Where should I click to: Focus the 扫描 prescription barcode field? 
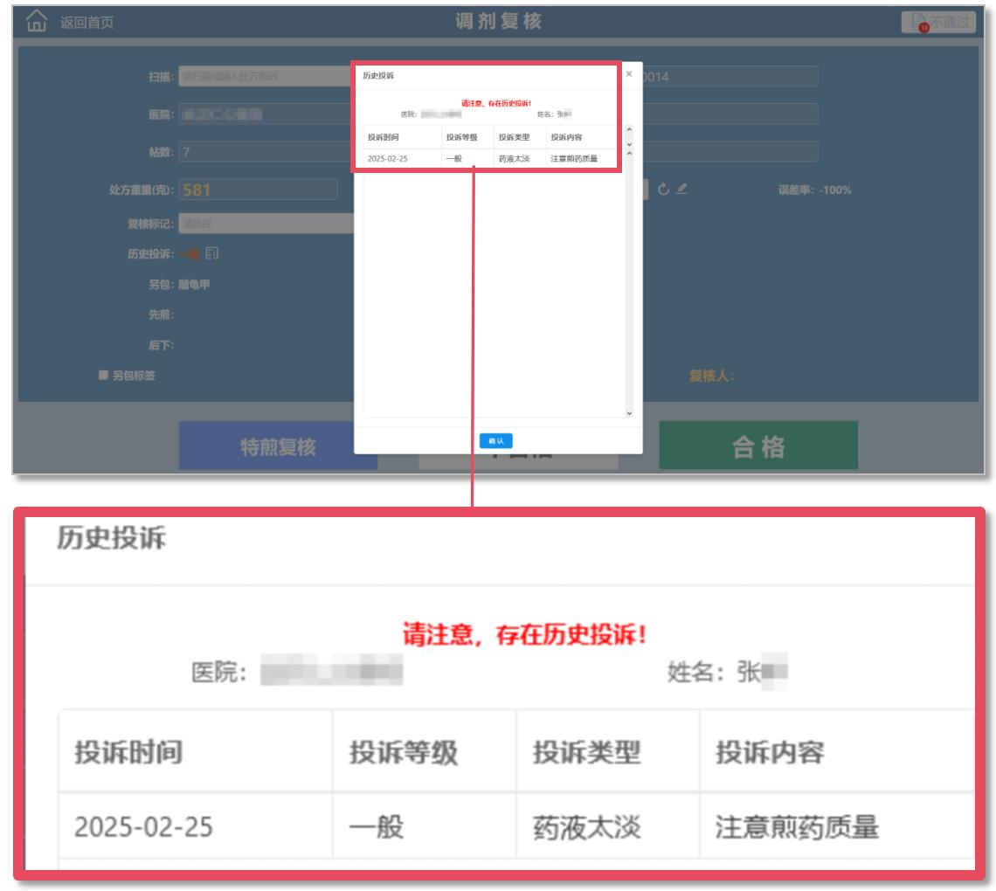point(266,76)
